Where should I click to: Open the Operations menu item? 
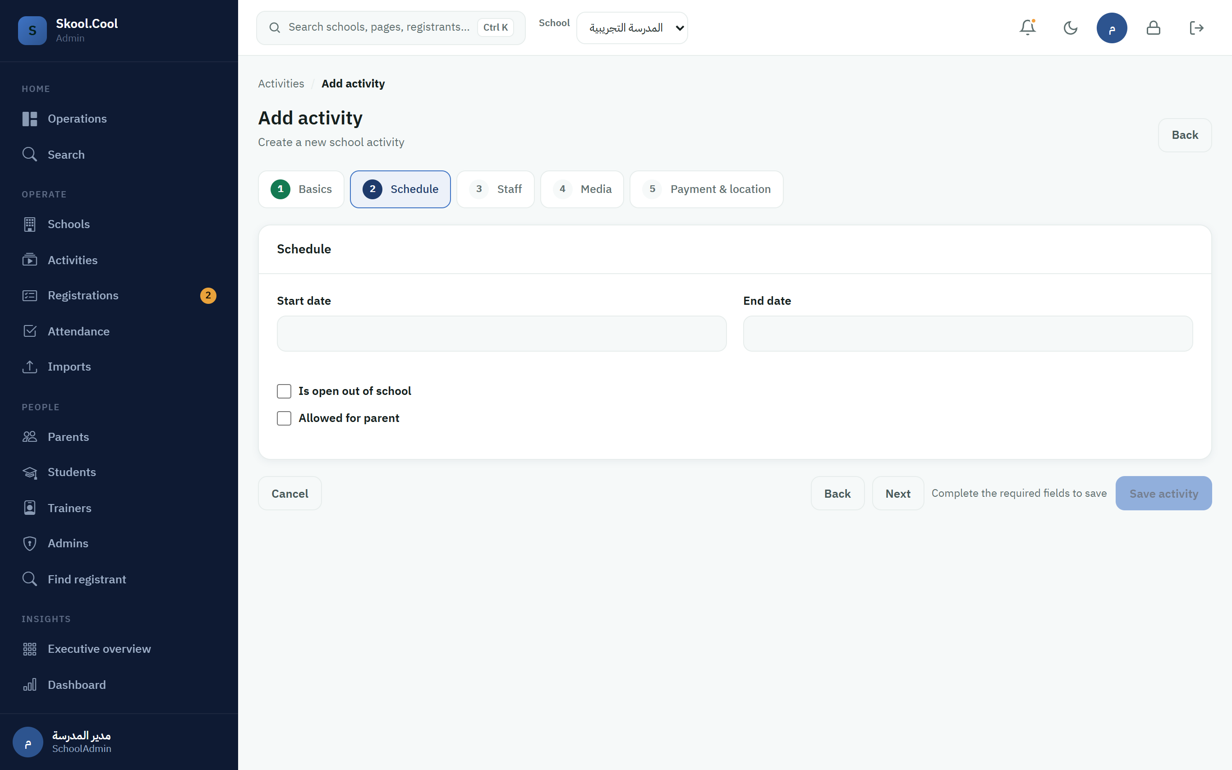point(119,119)
